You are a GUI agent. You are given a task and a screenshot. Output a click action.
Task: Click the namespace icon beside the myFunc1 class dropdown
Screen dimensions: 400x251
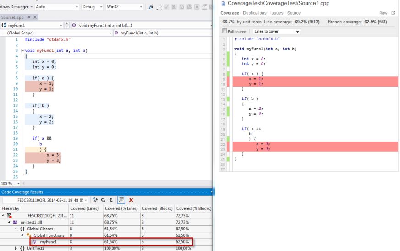pos(4,25)
